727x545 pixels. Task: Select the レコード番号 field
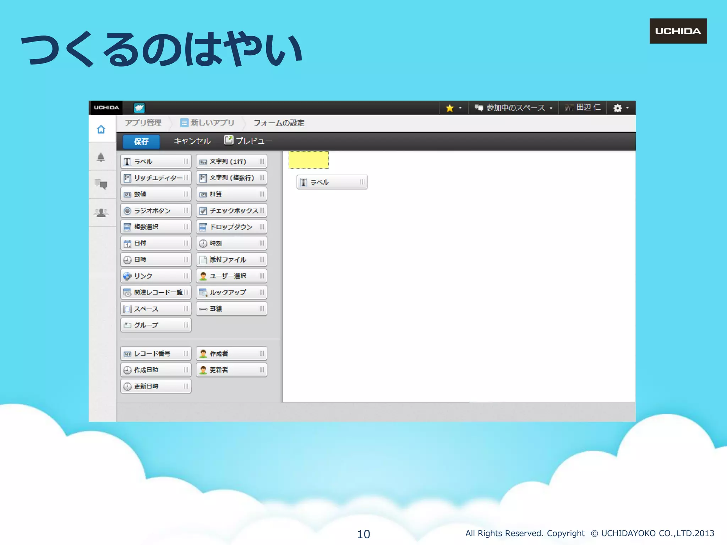pos(156,353)
